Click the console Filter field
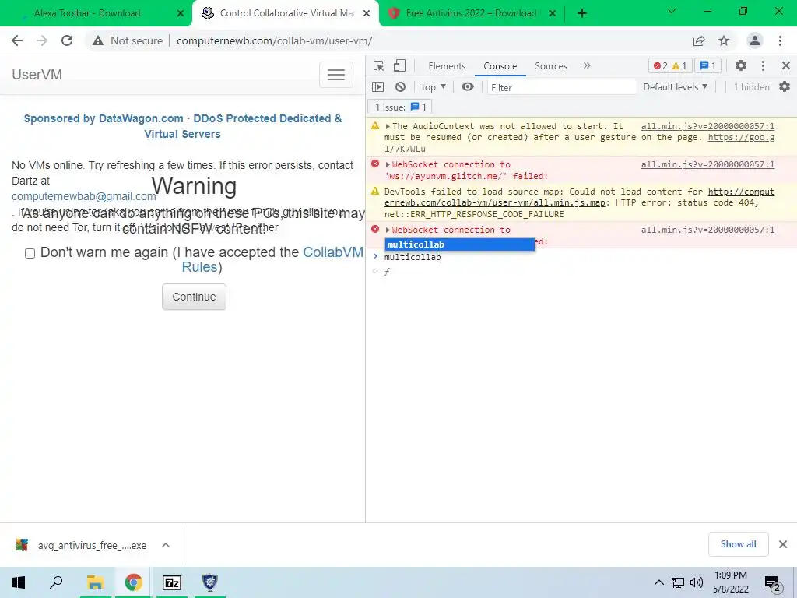This screenshot has width=797, height=598. click(x=562, y=87)
